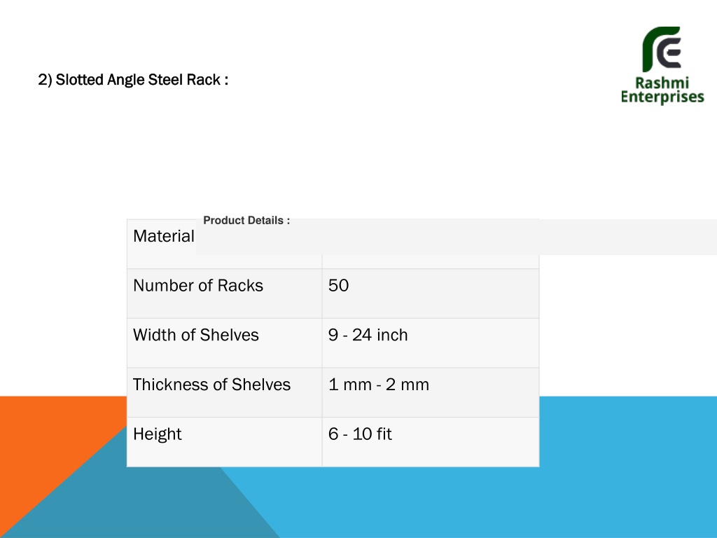Click the slide title Slotted Angle Steel Rack

tap(133, 80)
